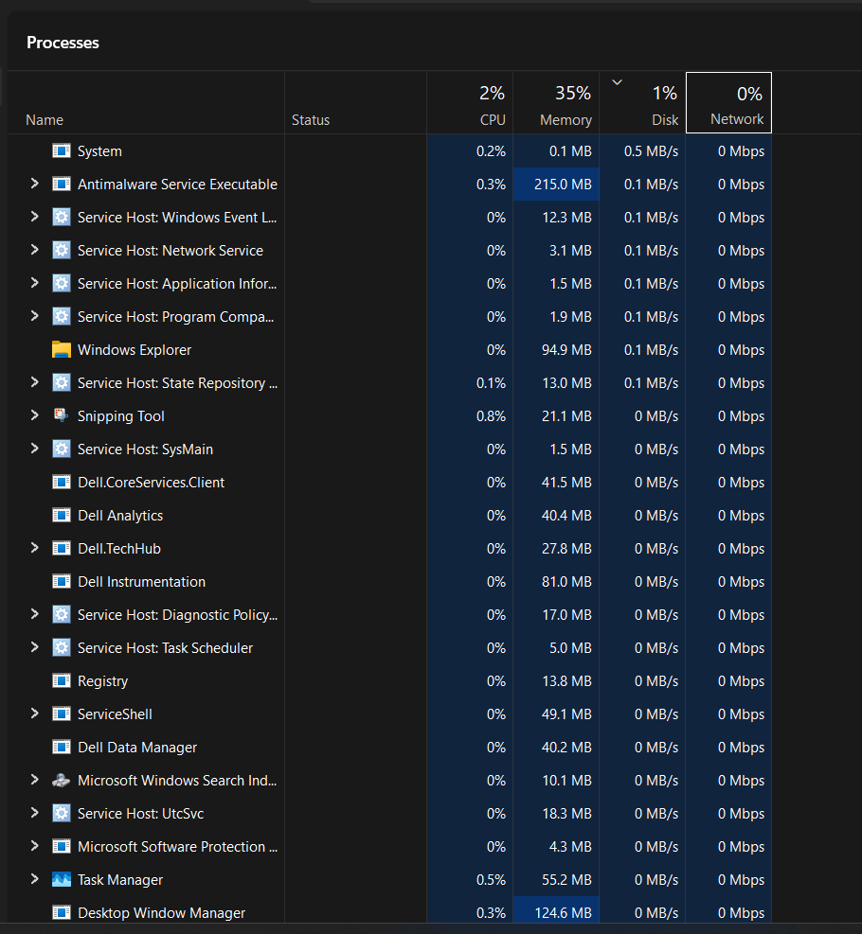The height and width of the screenshot is (934, 862).
Task: Click the 124.6 MB memory cell
Action: click(x=556, y=910)
